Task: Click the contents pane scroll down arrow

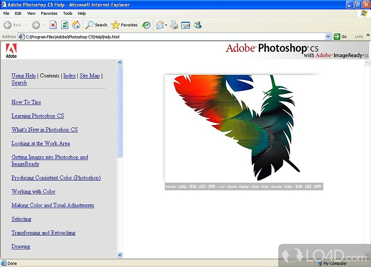Action: pos(120,255)
